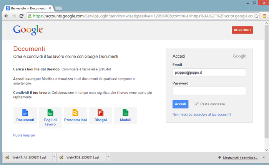Open the Disegni red drawing icon
Screen dimensions: 269x165
pos(101,113)
